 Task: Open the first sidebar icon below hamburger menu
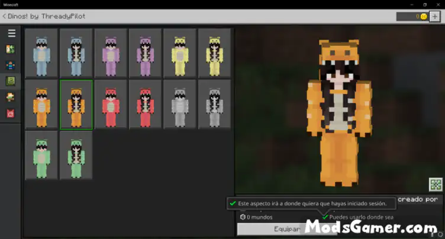click(11, 49)
